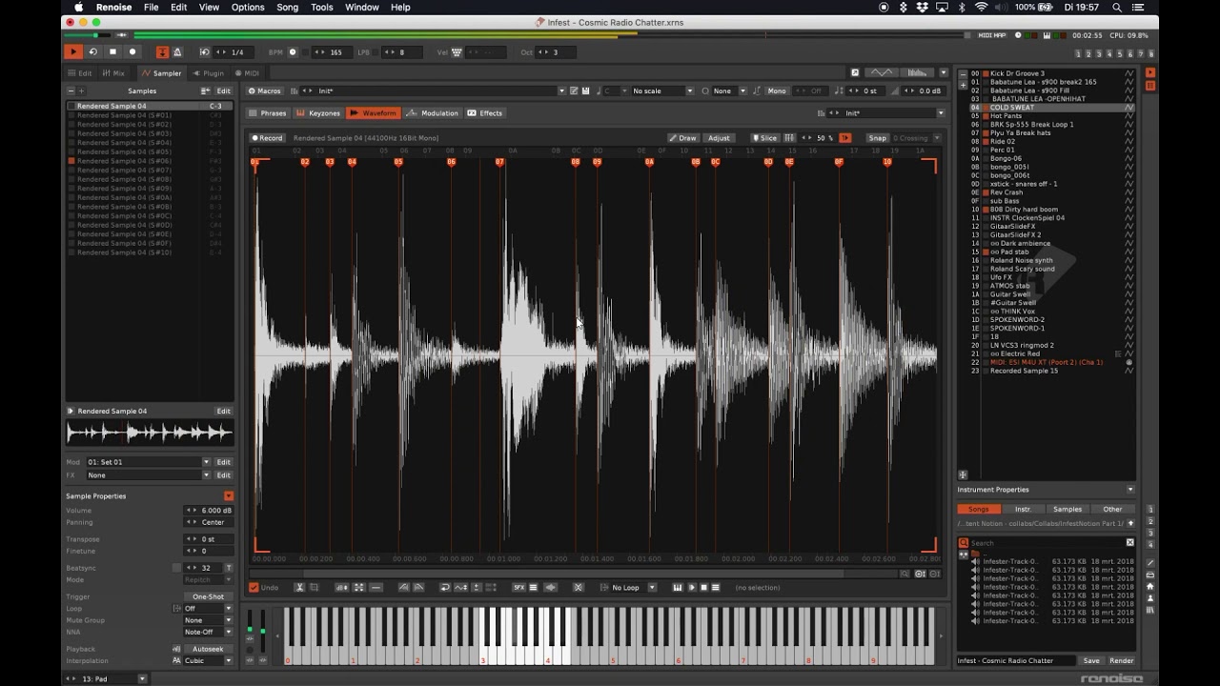Collapse the Instrument Properties panel
This screenshot has width=1220, height=686.
[1130, 490]
